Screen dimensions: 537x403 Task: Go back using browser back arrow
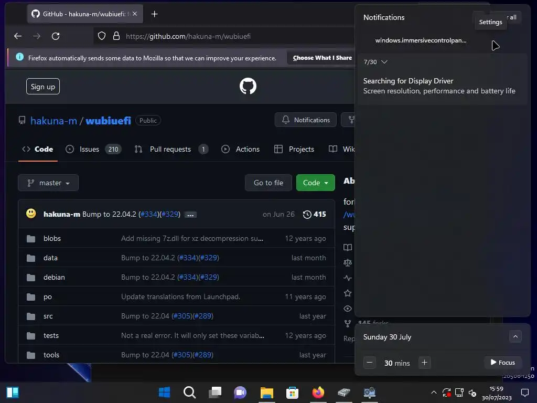tap(18, 36)
